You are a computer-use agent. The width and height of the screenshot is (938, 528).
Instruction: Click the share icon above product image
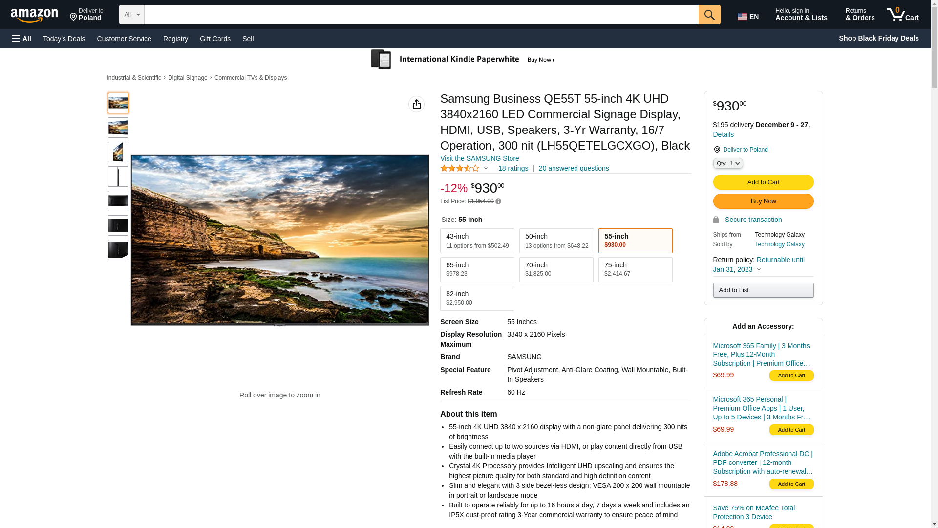tap(416, 104)
